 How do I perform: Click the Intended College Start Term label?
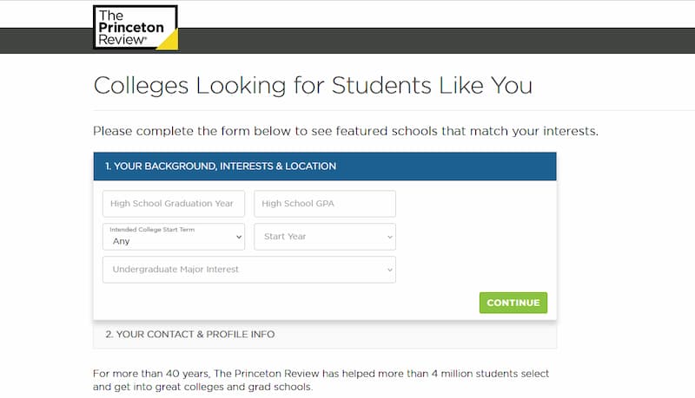pyautogui.click(x=152, y=230)
